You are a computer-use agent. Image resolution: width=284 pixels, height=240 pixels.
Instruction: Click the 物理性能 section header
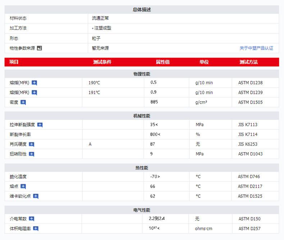[x=142, y=74]
